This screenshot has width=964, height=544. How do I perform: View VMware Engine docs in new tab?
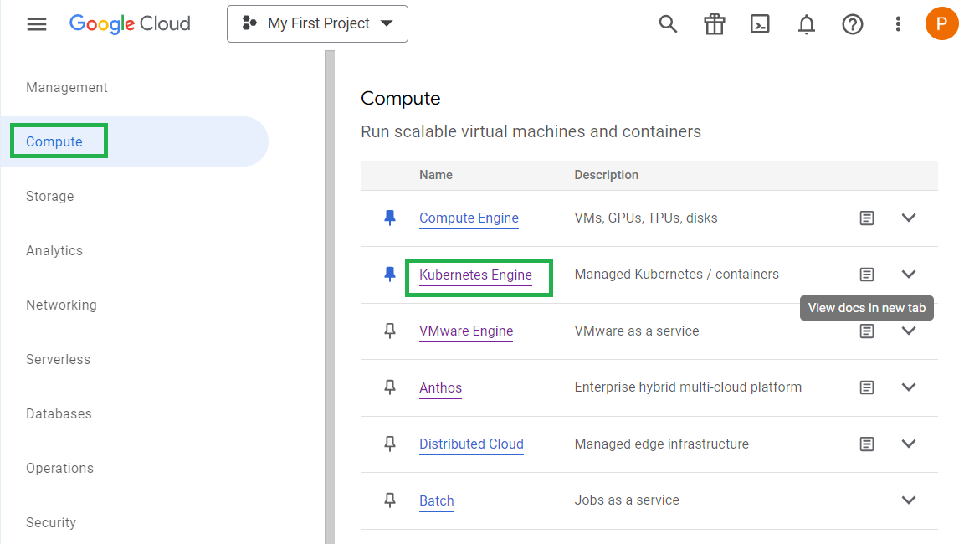point(867,331)
